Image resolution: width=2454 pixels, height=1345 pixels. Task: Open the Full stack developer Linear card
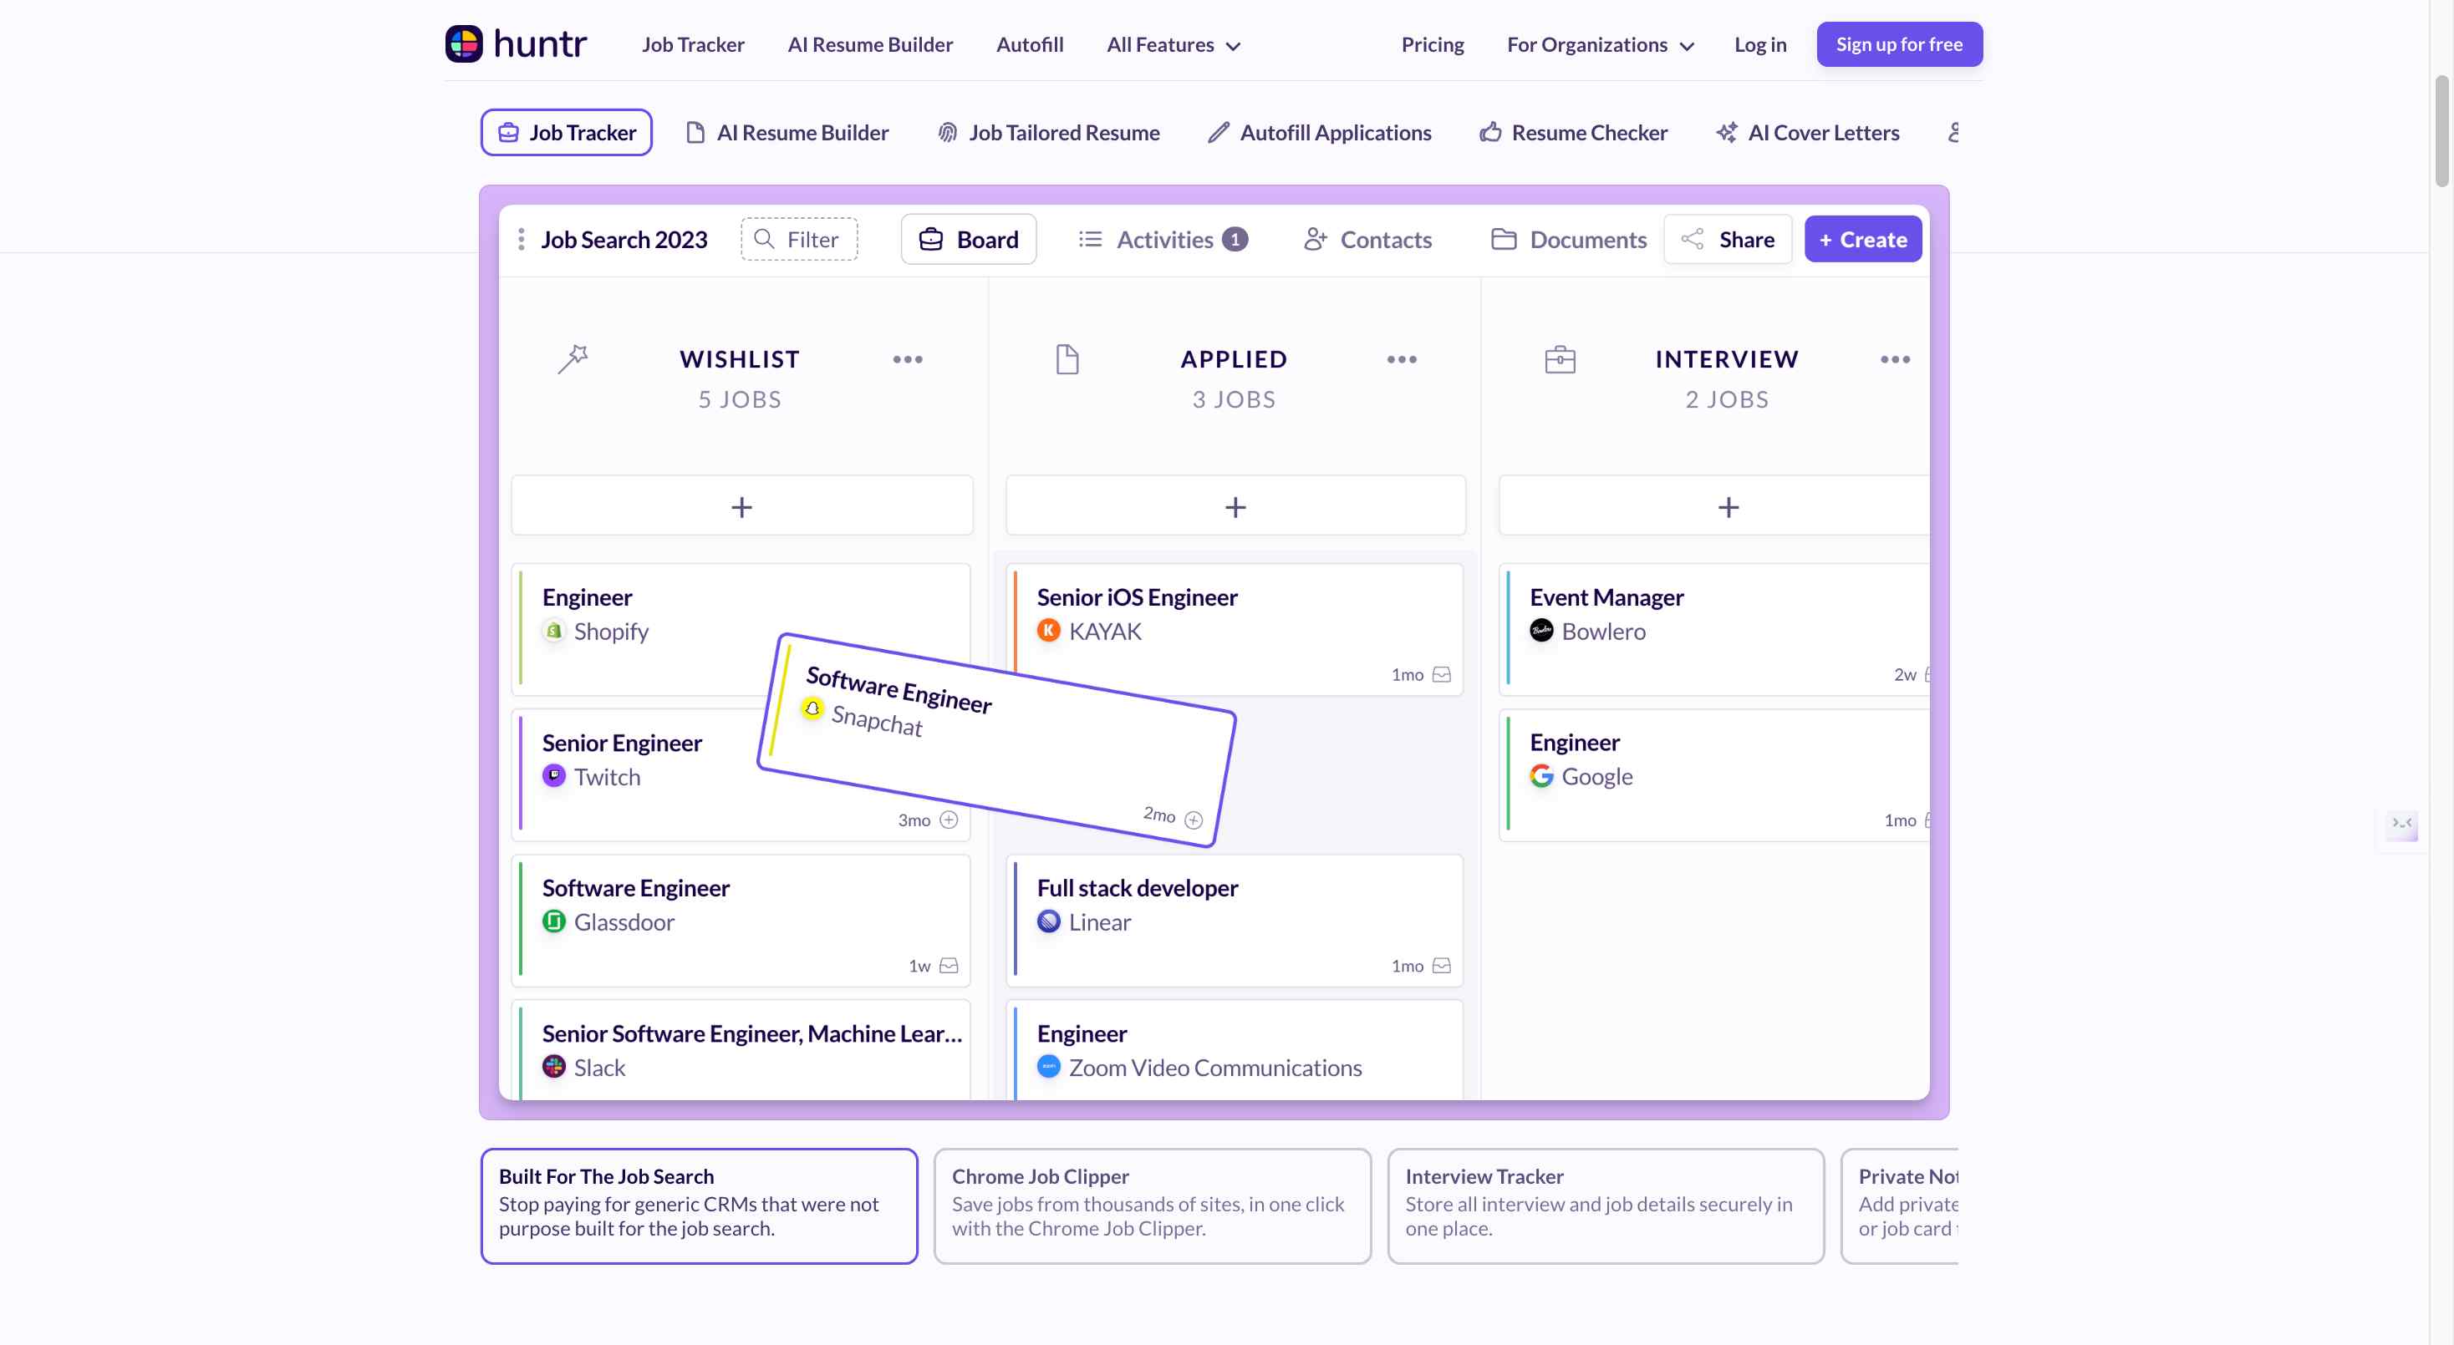(x=1235, y=920)
